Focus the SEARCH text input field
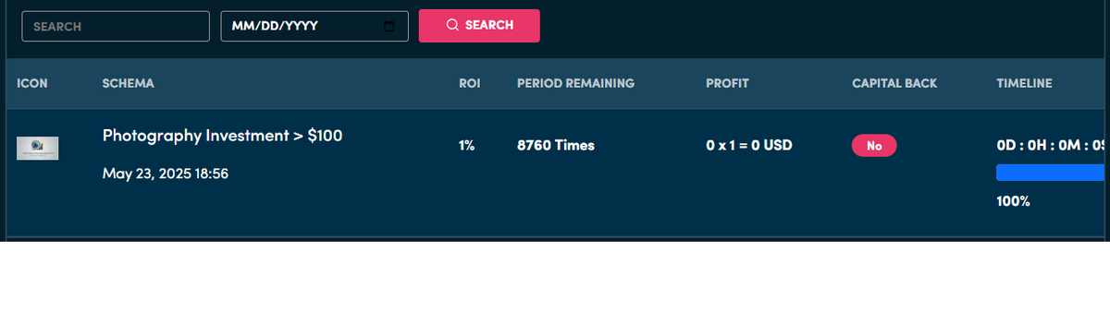Image resolution: width=1110 pixels, height=335 pixels. coord(116,26)
